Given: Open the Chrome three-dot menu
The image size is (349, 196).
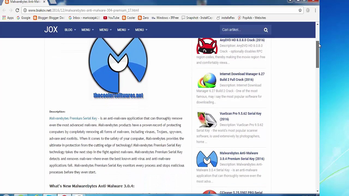Looking at the screenshot, I should 315,10.
